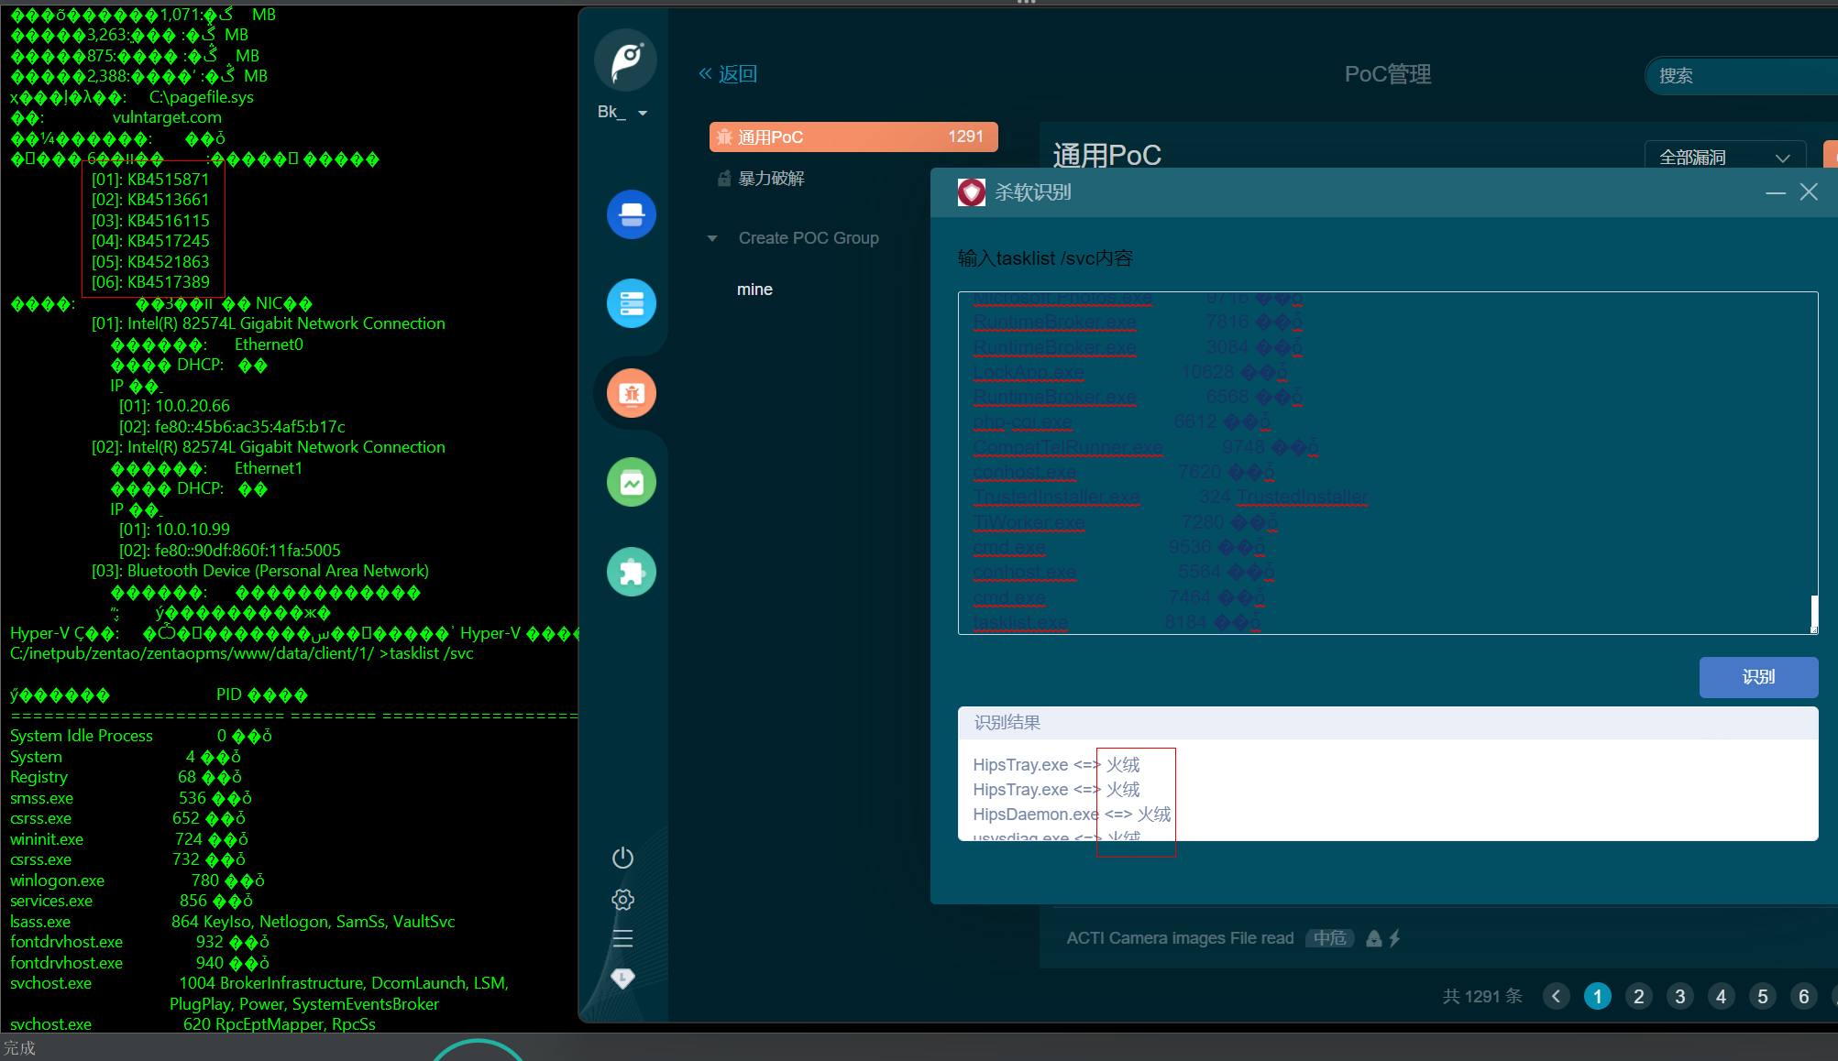This screenshot has height=1061, width=1838.
Task: Open the Reports section (green chart icon)
Action: [x=632, y=482]
